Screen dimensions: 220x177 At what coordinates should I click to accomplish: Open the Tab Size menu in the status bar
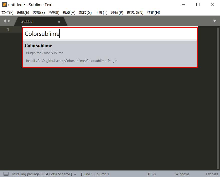[x=211, y=174]
